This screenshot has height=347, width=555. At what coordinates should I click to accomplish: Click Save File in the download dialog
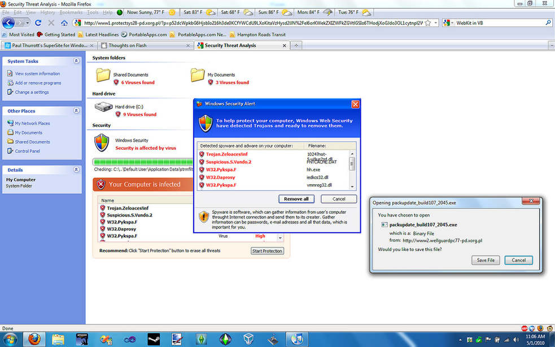click(486, 260)
